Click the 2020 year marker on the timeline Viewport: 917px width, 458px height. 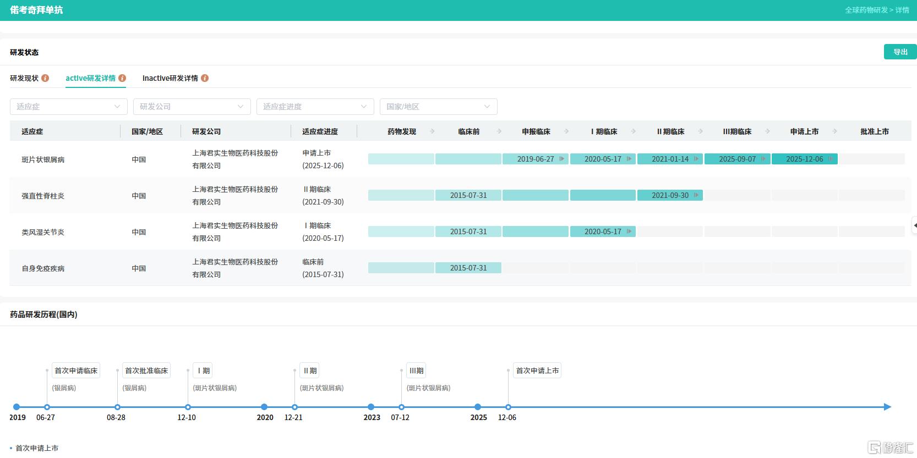[264, 407]
